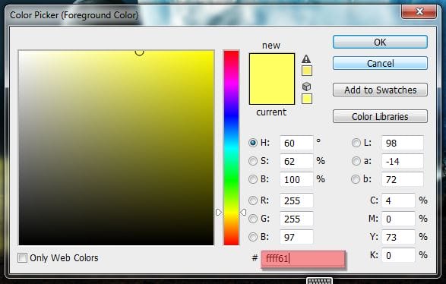446x284 pixels.
Task: Click the left hue slider arrow handle
Action: (x=219, y=212)
